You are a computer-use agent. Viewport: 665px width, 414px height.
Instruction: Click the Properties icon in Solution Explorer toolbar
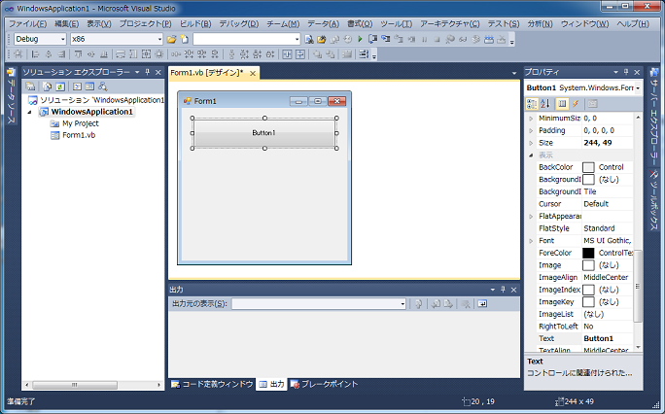pos(30,86)
